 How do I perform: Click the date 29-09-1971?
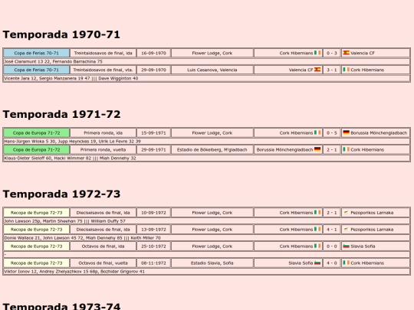(x=153, y=150)
